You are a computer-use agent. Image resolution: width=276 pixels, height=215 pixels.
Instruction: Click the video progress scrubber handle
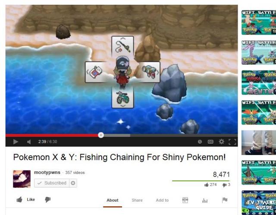click(x=101, y=135)
